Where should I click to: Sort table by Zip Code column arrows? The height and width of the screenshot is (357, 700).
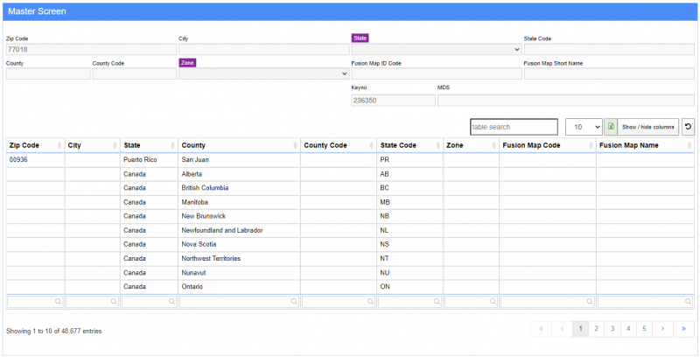pyautogui.click(x=59, y=145)
